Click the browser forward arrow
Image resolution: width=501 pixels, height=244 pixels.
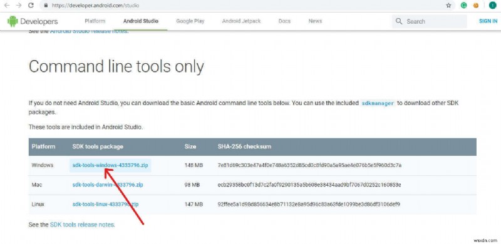coord(19,6)
